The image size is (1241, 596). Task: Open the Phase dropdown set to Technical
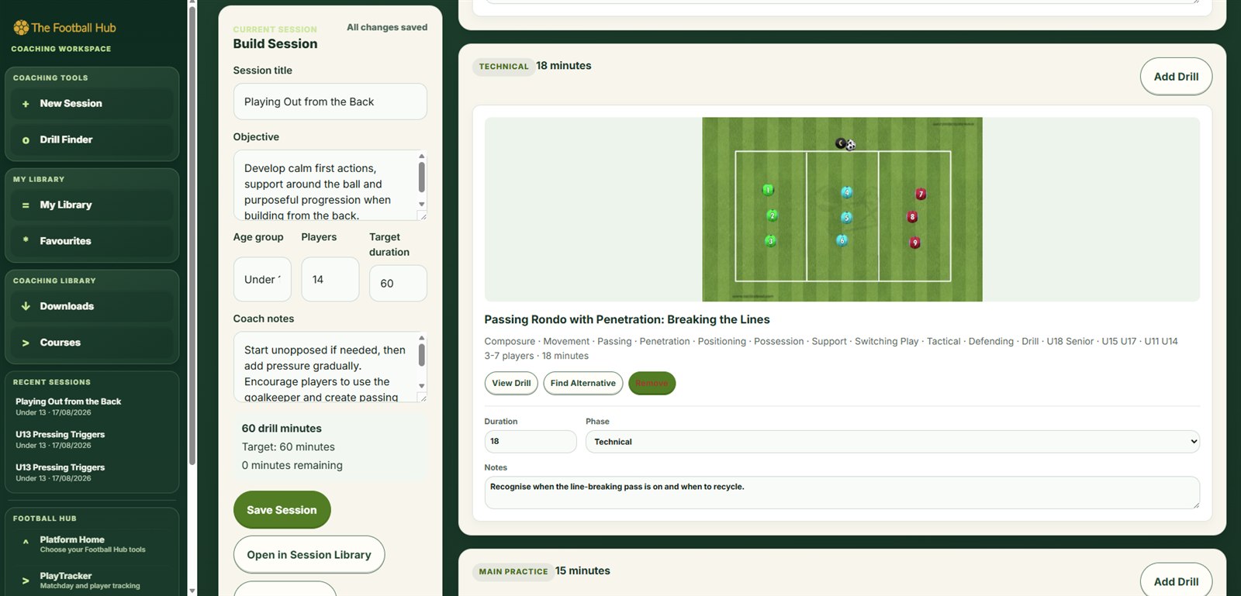coord(893,442)
